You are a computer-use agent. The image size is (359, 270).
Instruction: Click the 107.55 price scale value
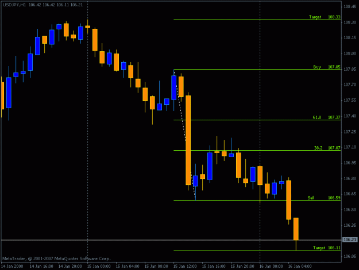pyautogui.click(x=350, y=100)
